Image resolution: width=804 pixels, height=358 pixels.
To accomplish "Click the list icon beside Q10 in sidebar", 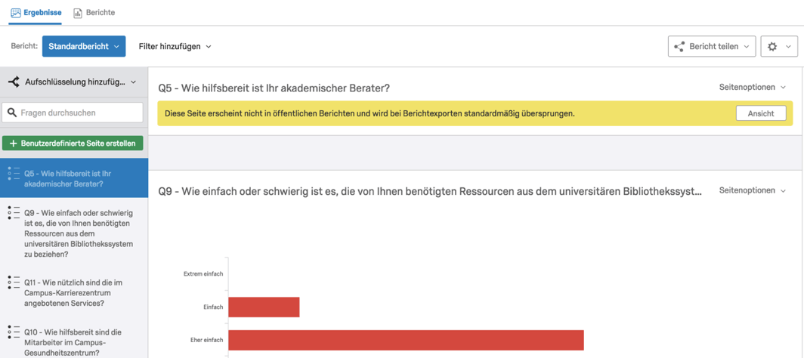I will tap(14, 332).
